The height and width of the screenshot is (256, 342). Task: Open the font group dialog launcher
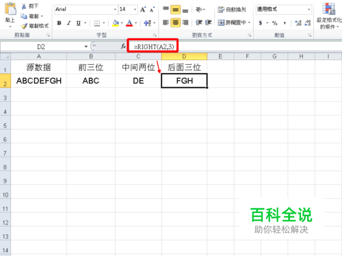155,35
